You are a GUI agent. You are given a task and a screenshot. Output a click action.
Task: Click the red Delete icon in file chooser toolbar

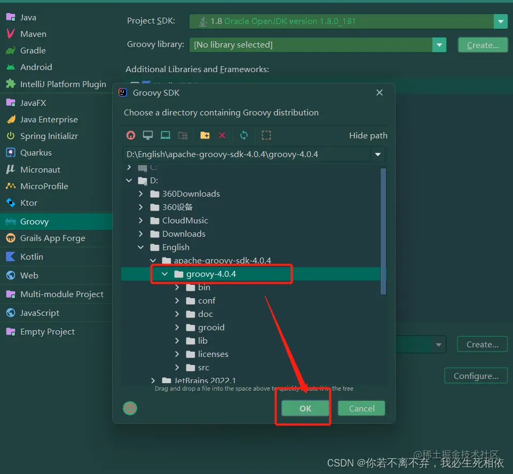[222, 135]
